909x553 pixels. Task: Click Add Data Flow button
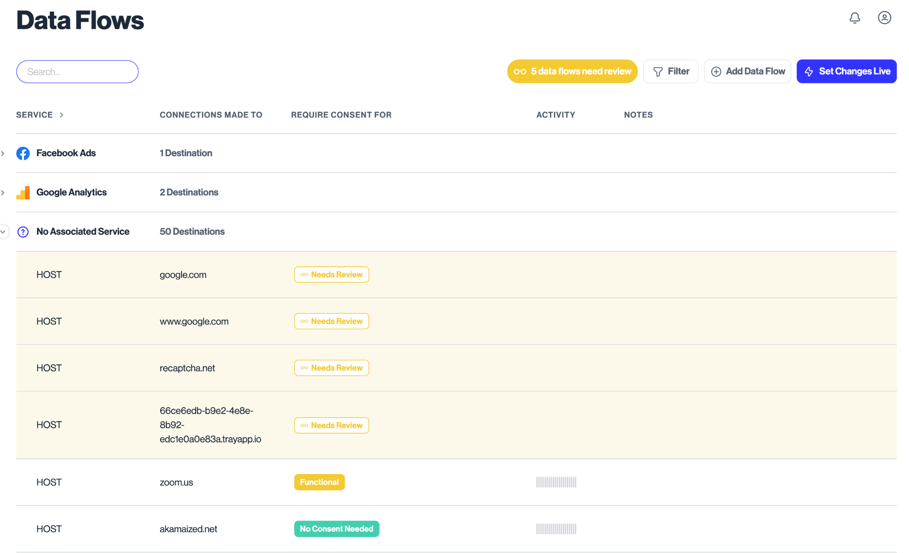click(x=747, y=71)
